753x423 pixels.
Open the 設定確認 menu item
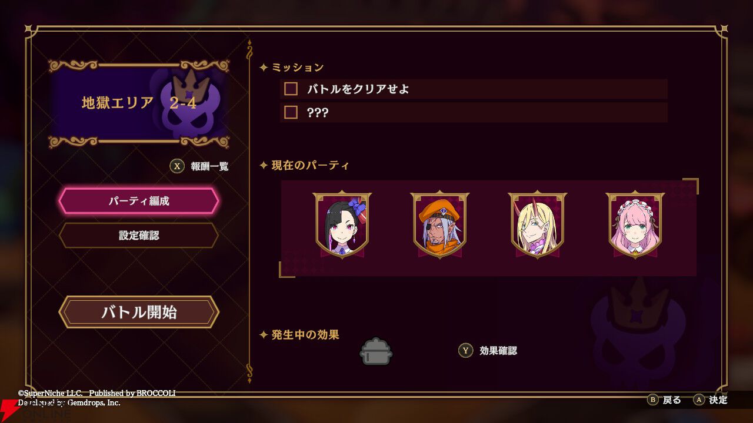pos(139,236)
